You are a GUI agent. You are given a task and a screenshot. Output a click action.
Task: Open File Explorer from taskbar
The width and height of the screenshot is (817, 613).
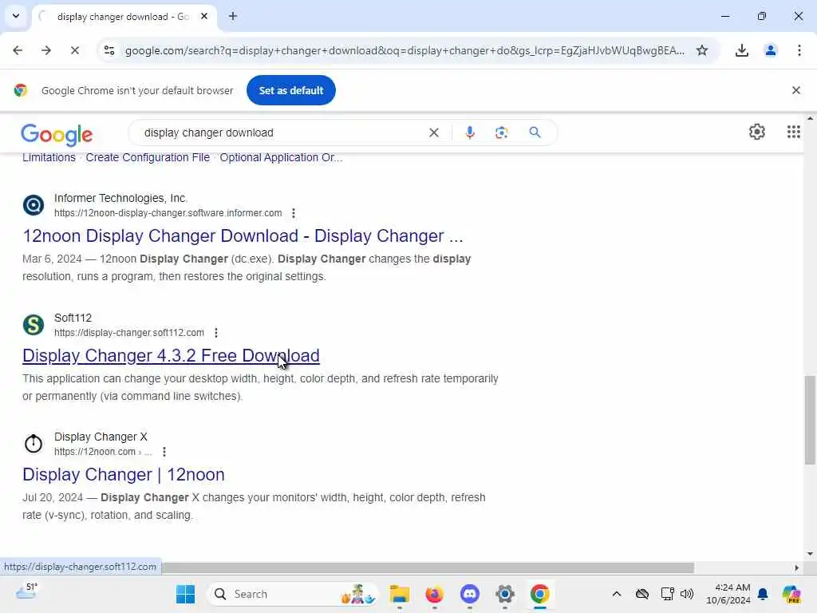click(x=399, y=594)
